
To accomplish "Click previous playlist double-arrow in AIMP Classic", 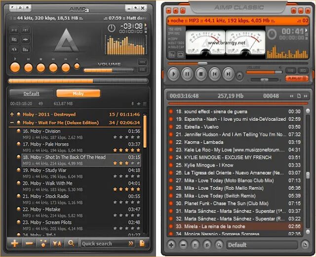I will pos(292,96).
